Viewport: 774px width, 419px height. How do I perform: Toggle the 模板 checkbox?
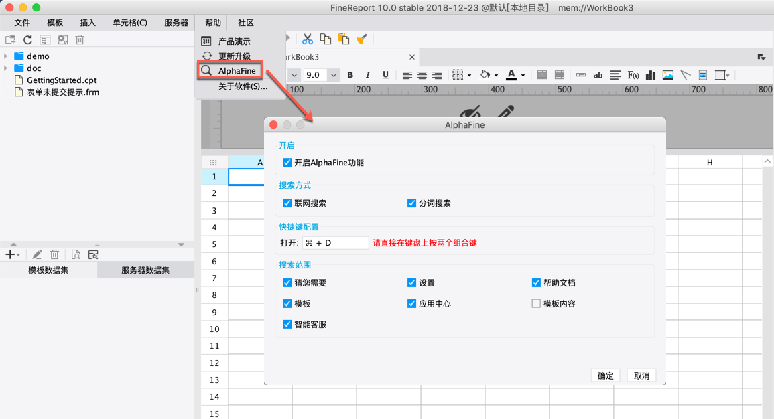tap(287, 303)
